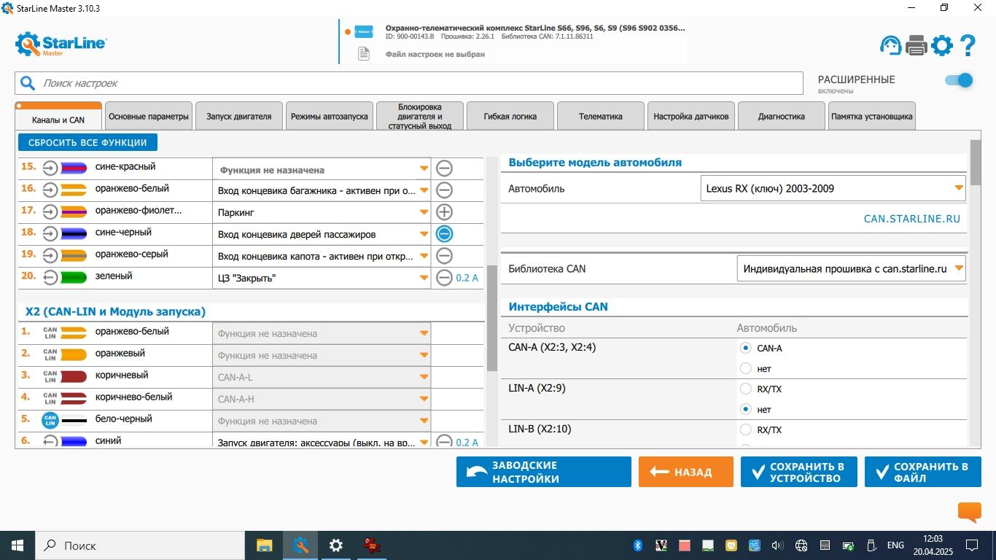Image resolution: width=996 pixels, height=560 pixels.
Task: Switch to 'Телематика' tab
Action: point(601,116)
